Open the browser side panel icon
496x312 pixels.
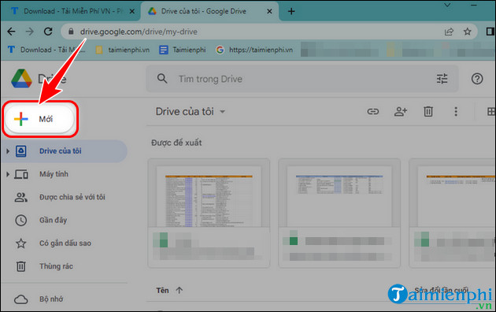pos(490,32)
